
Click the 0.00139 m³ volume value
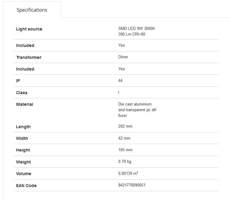point(128,173)
